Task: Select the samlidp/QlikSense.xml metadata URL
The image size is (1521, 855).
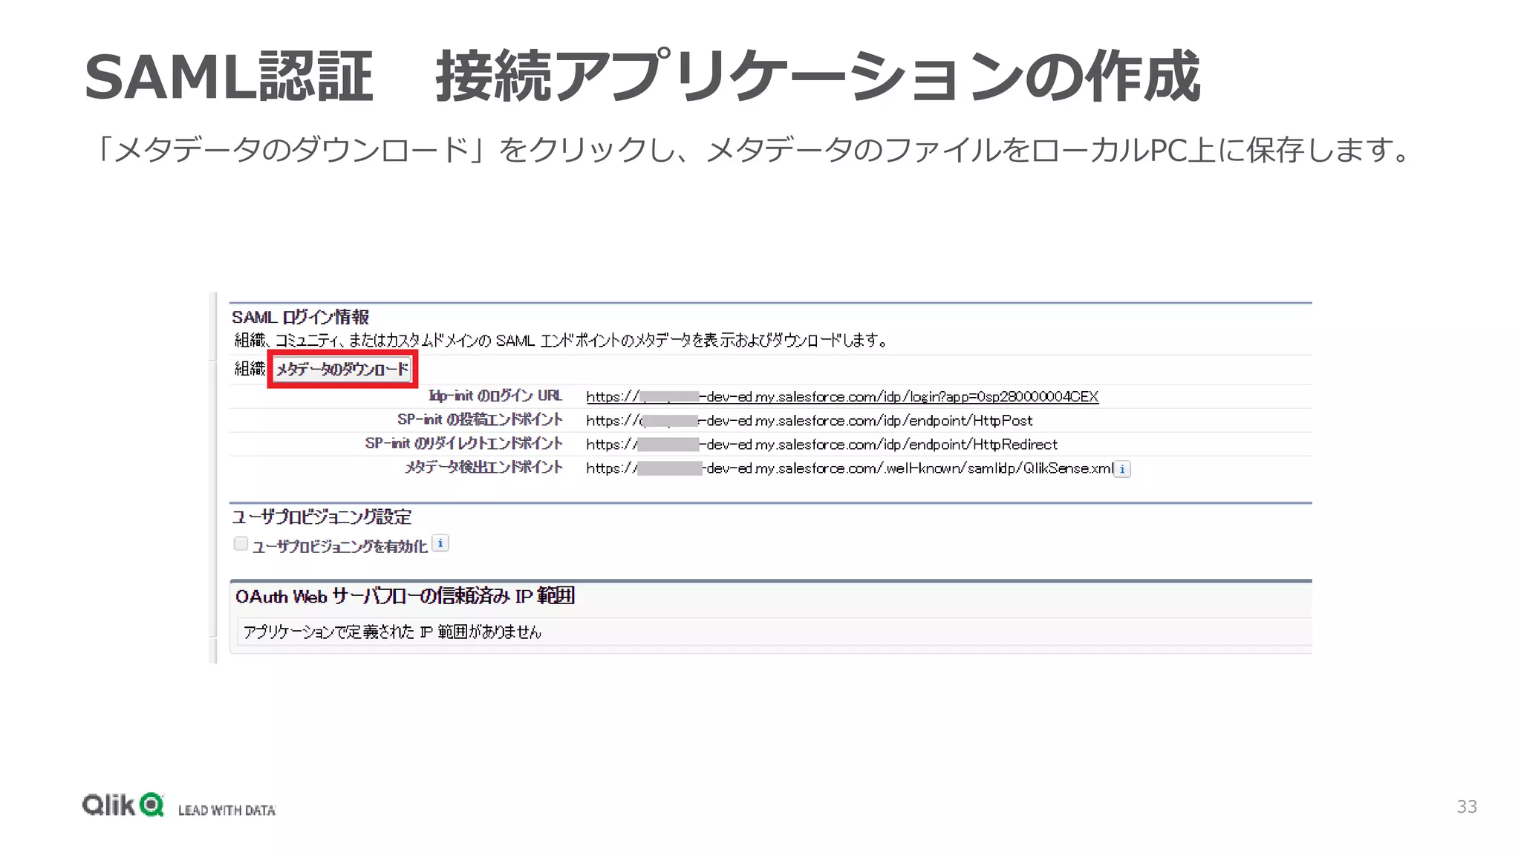Action: (x=850, y=468)
